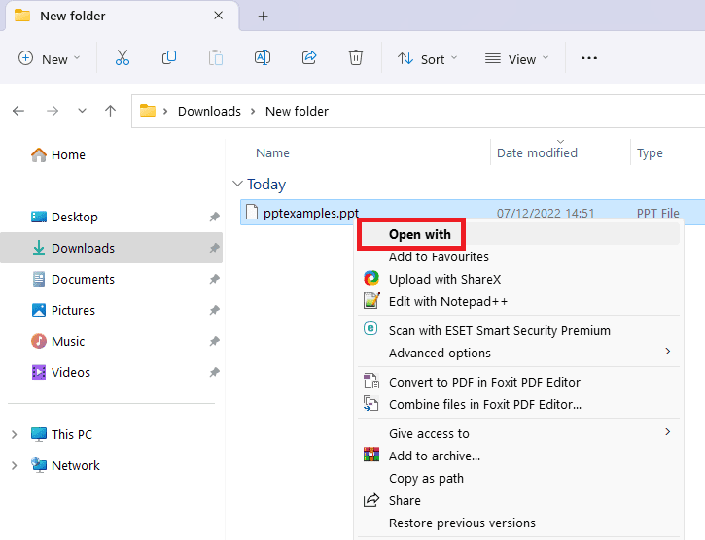This screenshot has height=540, width=705.
Task: Open Desktop in the sidebar
Action: [x=112, y=217]
